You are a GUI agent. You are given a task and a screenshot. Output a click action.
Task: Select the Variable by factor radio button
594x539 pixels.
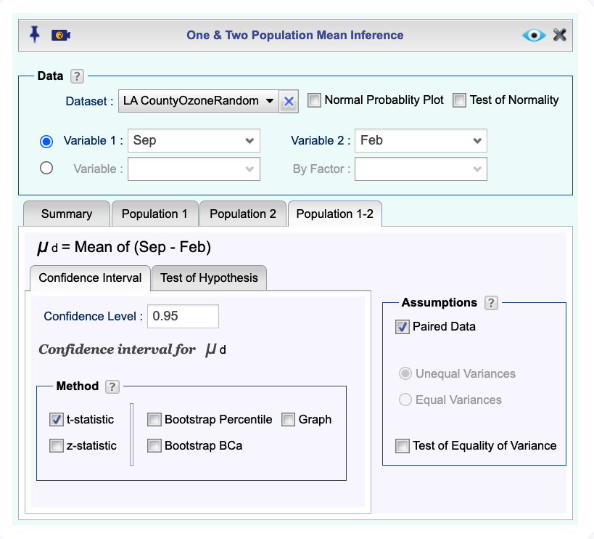(46, 168)
